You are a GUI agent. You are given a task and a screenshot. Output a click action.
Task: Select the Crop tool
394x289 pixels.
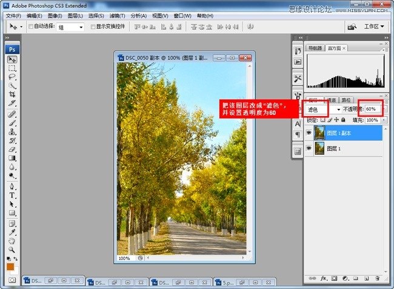point(12,94)
